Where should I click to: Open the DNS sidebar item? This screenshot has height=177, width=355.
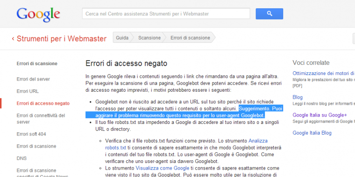pos(21,158)
